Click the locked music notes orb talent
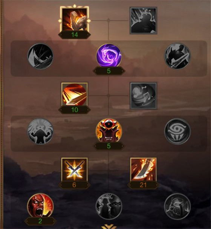The image size is (211, 229). pos(143,96)
